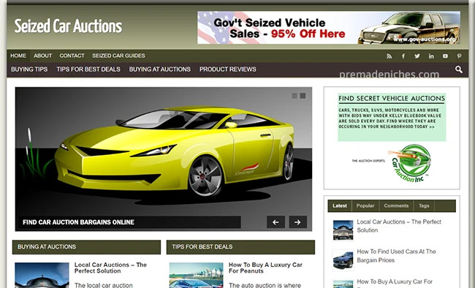The image size is (475, 288).
Task: Open BUYING TIPS category
Action: coord(29,69)
